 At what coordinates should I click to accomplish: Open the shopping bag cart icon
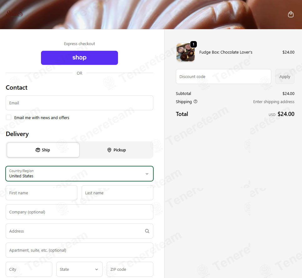(x=291, y=14)
